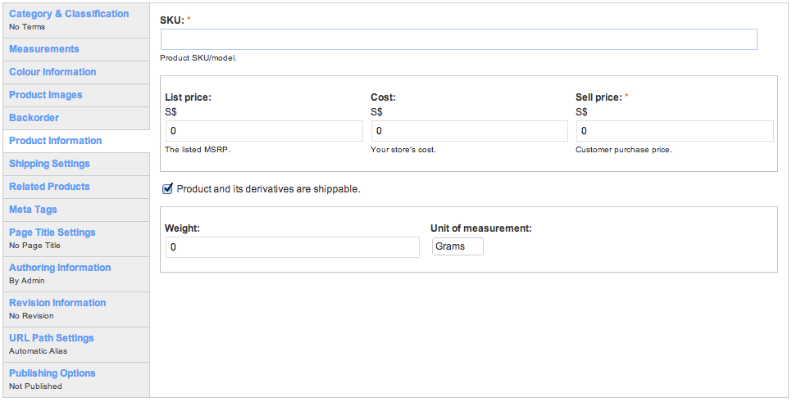Open Page Title Settings tab
The width and height of the screenshot is (792, 402).
(75, 238)
